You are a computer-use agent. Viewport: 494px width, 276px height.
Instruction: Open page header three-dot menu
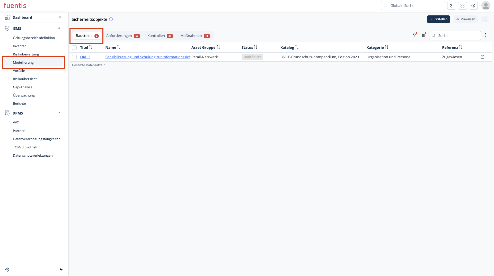pos(485,19)
